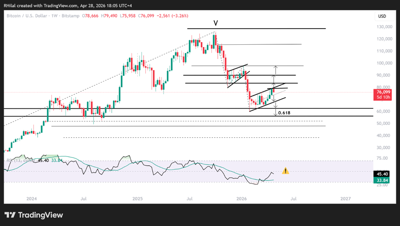Click the 2025 marker on time axis

137,199
